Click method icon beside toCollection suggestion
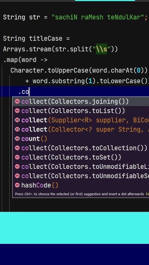This screenshot has height=265, width=149. point(17,148)
